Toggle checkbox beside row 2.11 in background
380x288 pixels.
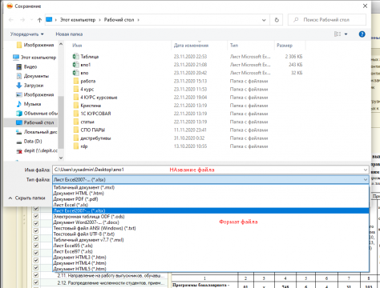click(x=36, y=275)
